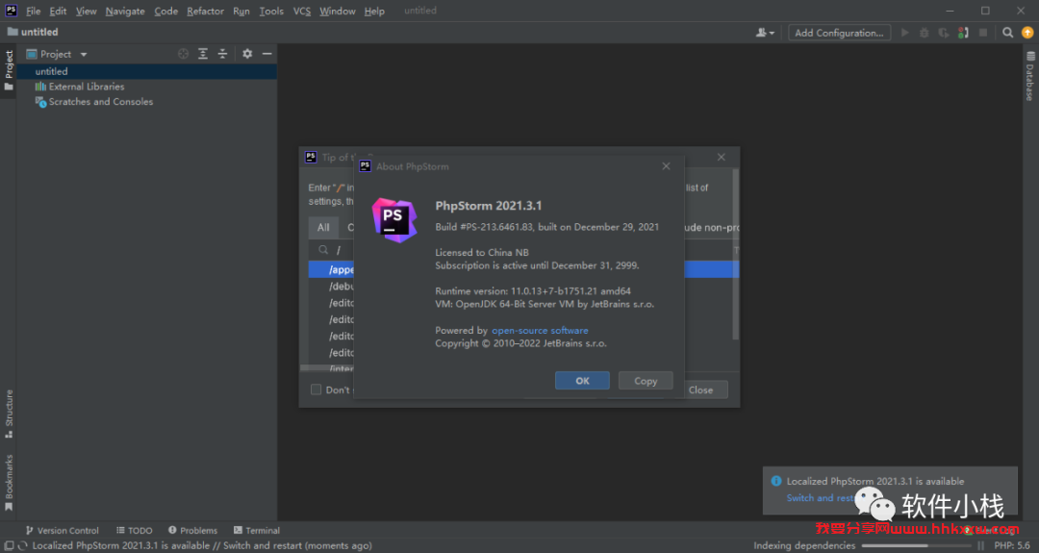
Task: Open the user account dropdown icon
Action: pos(765,33)
